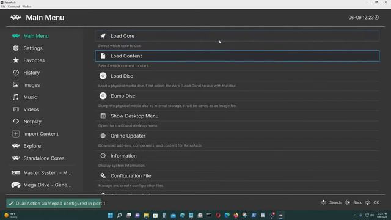Image resolution: width=391 pixels, height=220 pixels.
Task: Open the Music label in the sidebar
Action: click(30, 97)
